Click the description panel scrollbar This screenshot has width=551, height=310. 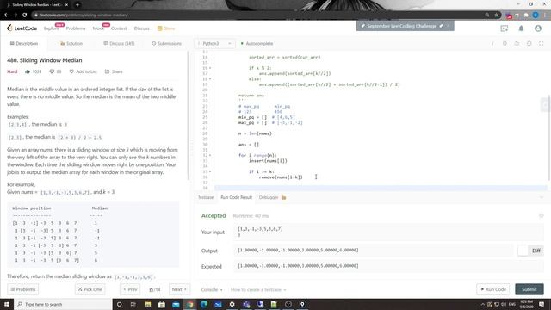[188, 116]
